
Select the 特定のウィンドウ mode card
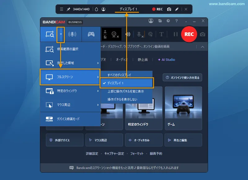click(x=144, y=108)
